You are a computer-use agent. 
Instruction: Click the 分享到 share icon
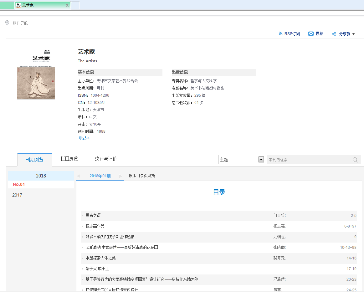pos(334,34)
